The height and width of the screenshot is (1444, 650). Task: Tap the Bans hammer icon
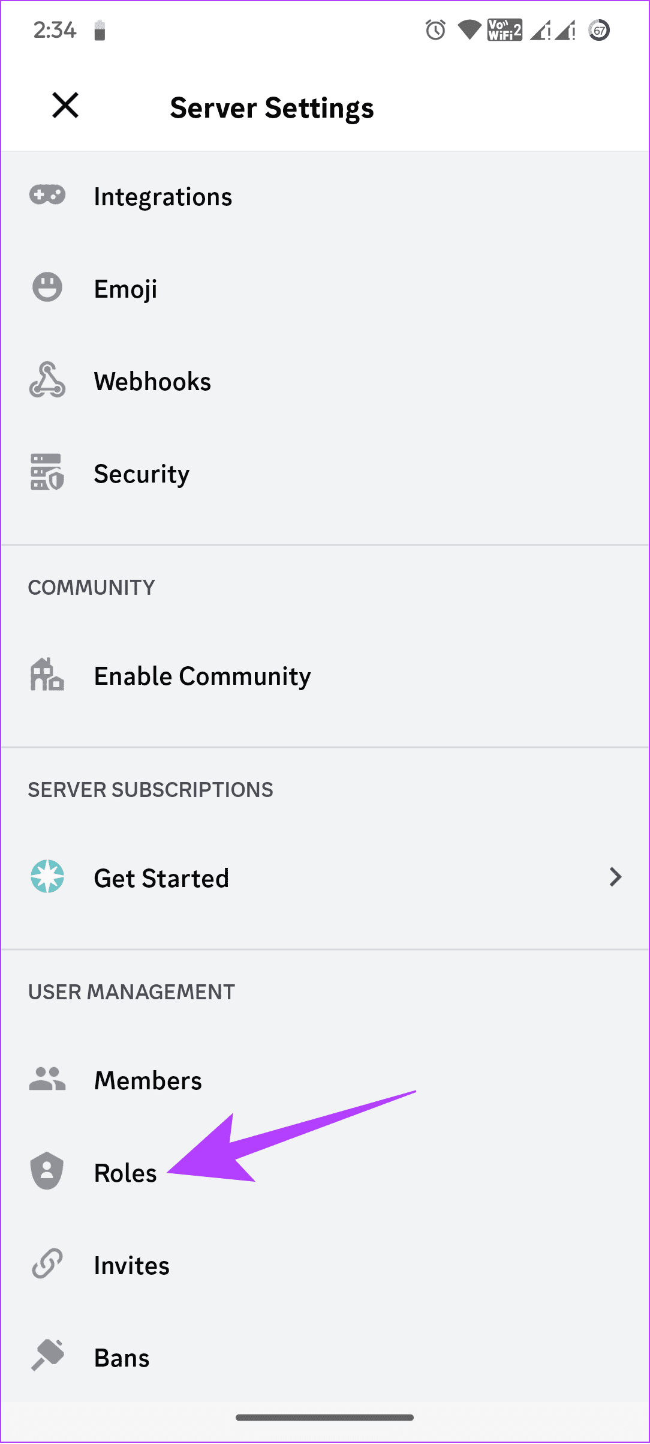click(x=47, y=1356)
